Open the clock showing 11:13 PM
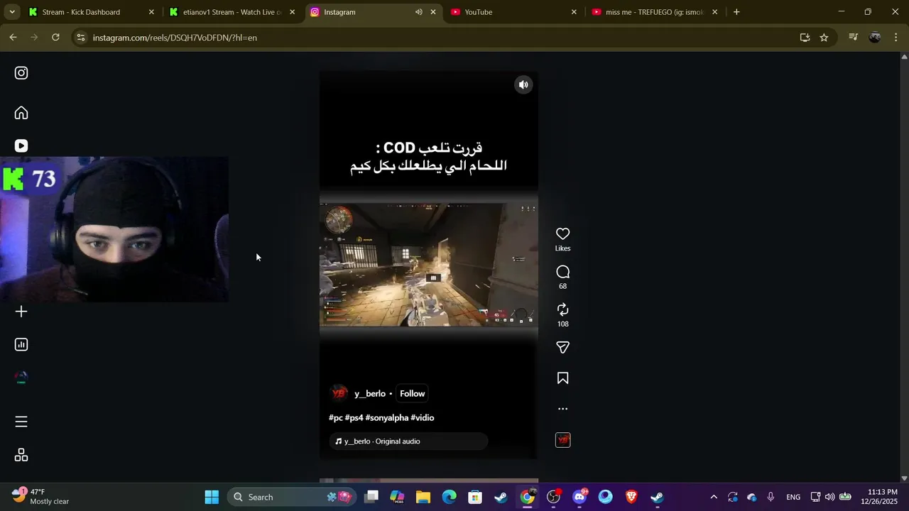This screenshot has width=909, height=511. click(879, 497)
